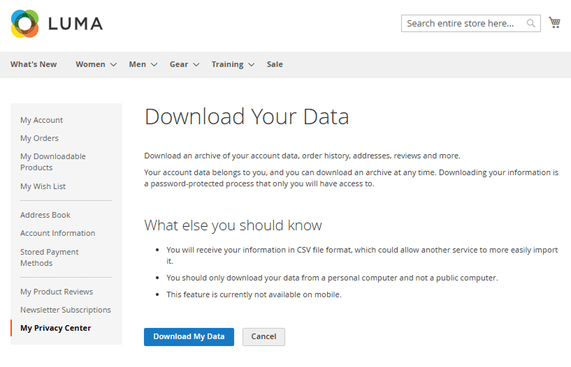
Task: Open My Product Reviews link
Action: (x=57, y=292)
